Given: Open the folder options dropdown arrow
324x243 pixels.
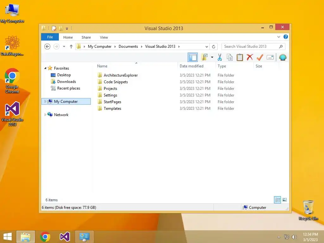Looking at the screenshot, I should tap(212, 57).
